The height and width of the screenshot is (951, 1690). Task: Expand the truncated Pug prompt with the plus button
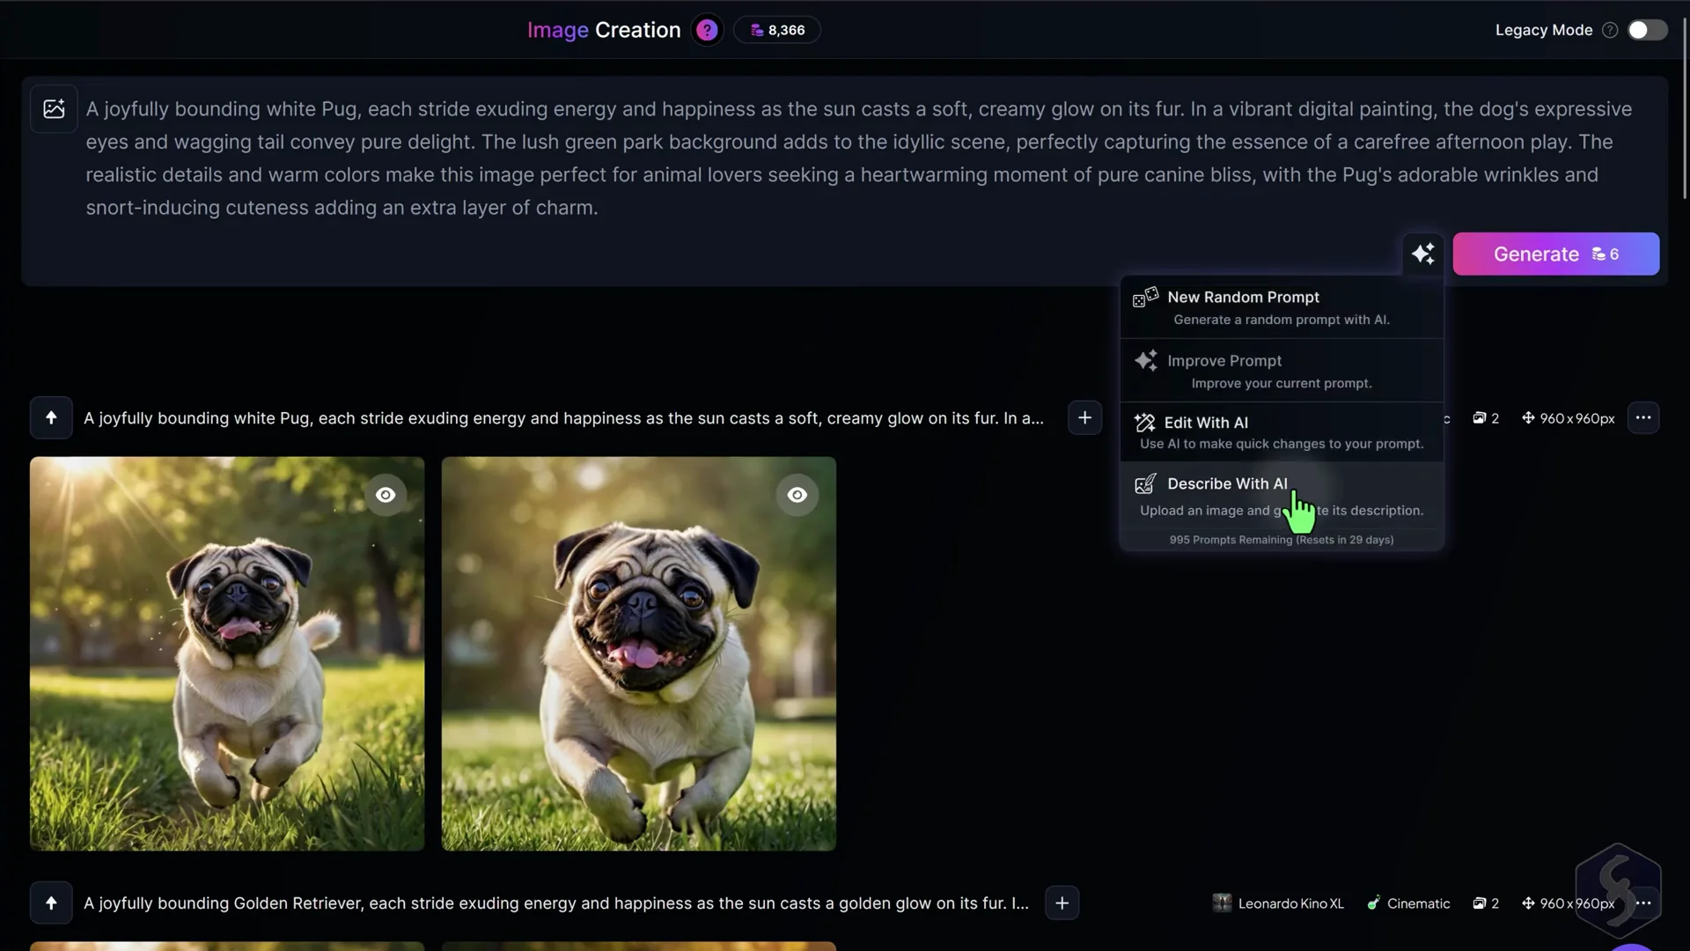1084,417
